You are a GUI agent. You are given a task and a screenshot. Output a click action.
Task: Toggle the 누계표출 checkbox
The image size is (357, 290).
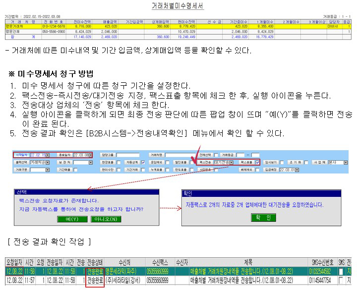click(x=168, y=170)
